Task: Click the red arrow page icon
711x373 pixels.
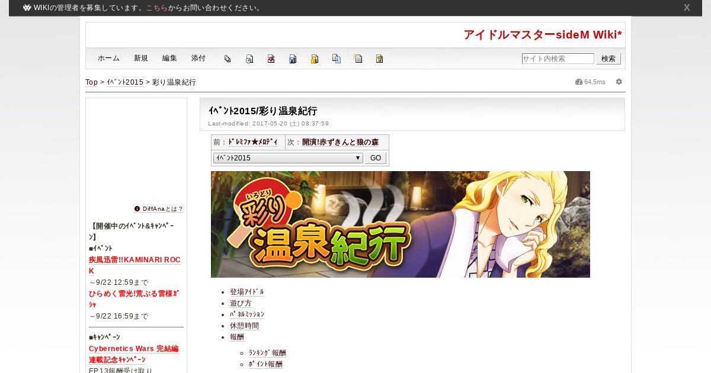Action: click(x=271, y=59)
